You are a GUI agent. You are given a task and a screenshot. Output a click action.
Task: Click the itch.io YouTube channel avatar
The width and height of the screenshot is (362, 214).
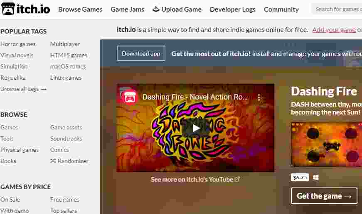(x=130, y=98)
